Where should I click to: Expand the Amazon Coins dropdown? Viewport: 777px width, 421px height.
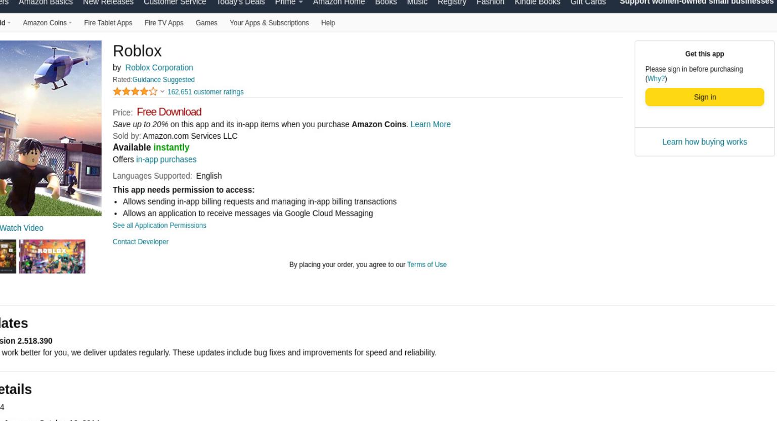click(x=47, y=23)
